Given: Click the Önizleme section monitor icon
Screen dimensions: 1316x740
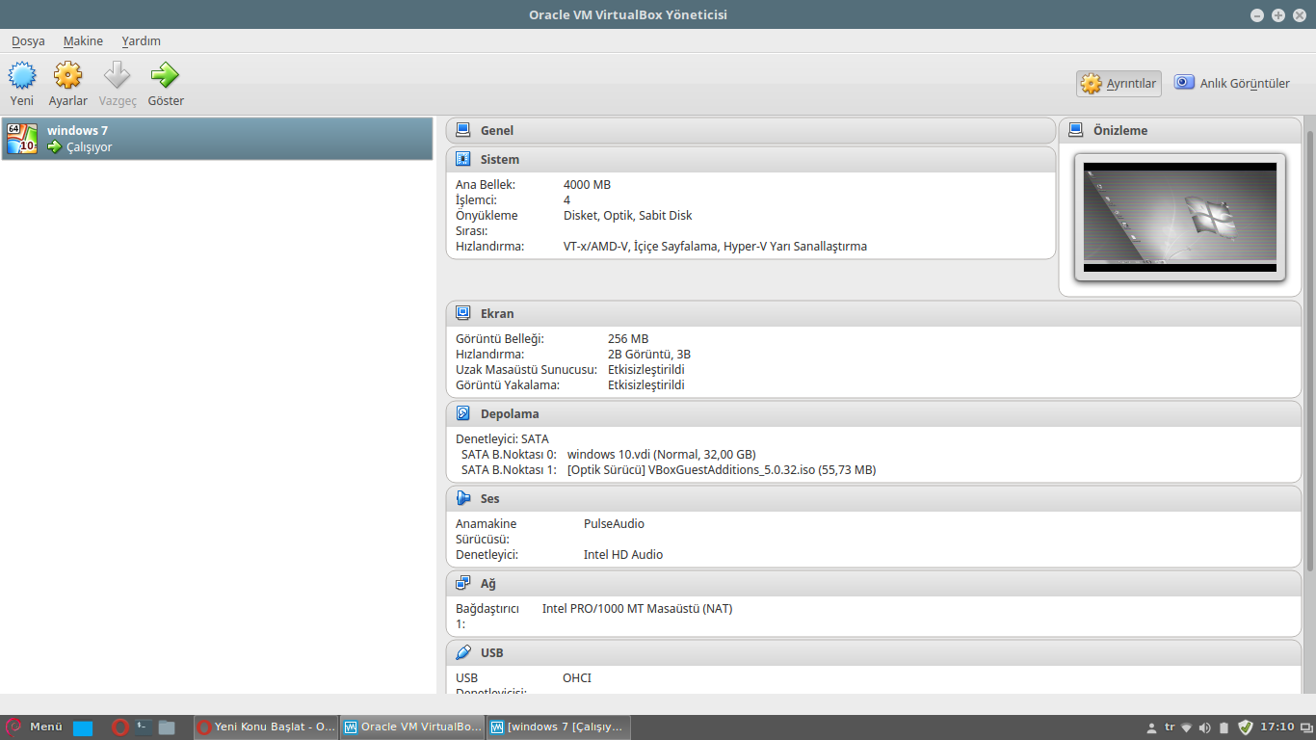Looking at the screenshot, I should pyautogui.click(x=1076, y=130).
